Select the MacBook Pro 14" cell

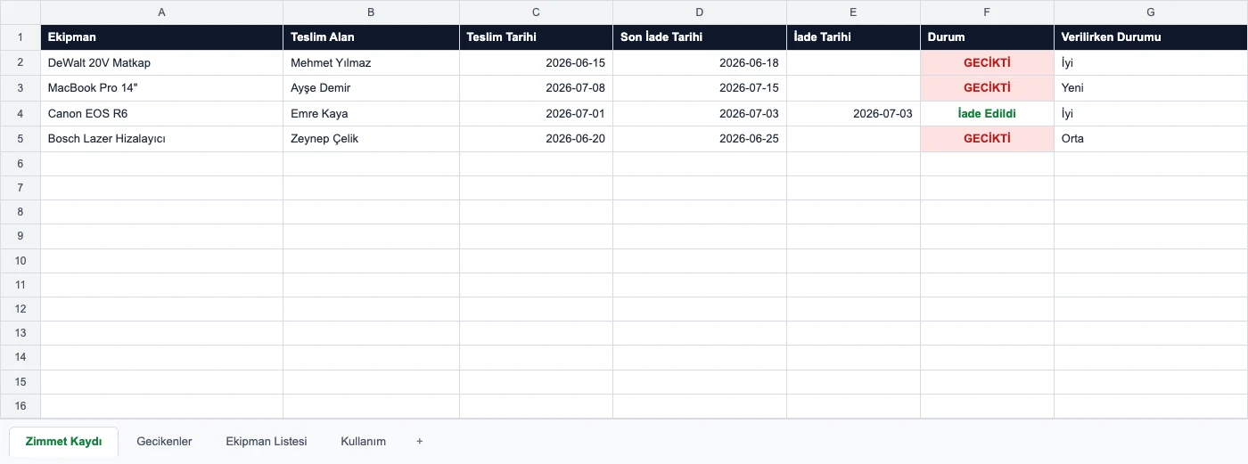click(161, 88)
